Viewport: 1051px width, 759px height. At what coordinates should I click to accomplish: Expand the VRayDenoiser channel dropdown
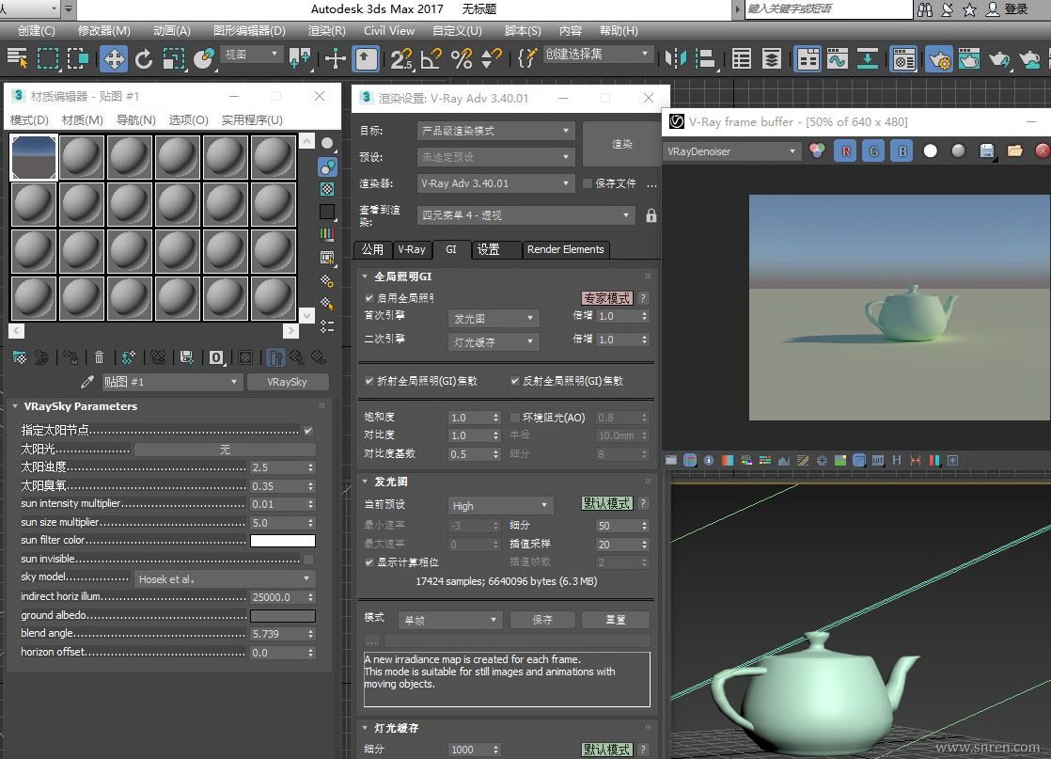pyautogui.click(x=731, y=150)
